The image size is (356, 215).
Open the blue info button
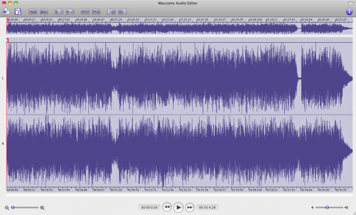click(349, 11)
